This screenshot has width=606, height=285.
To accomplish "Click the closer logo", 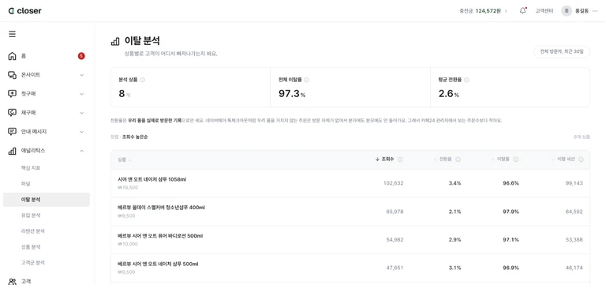I will pos(24,11).
